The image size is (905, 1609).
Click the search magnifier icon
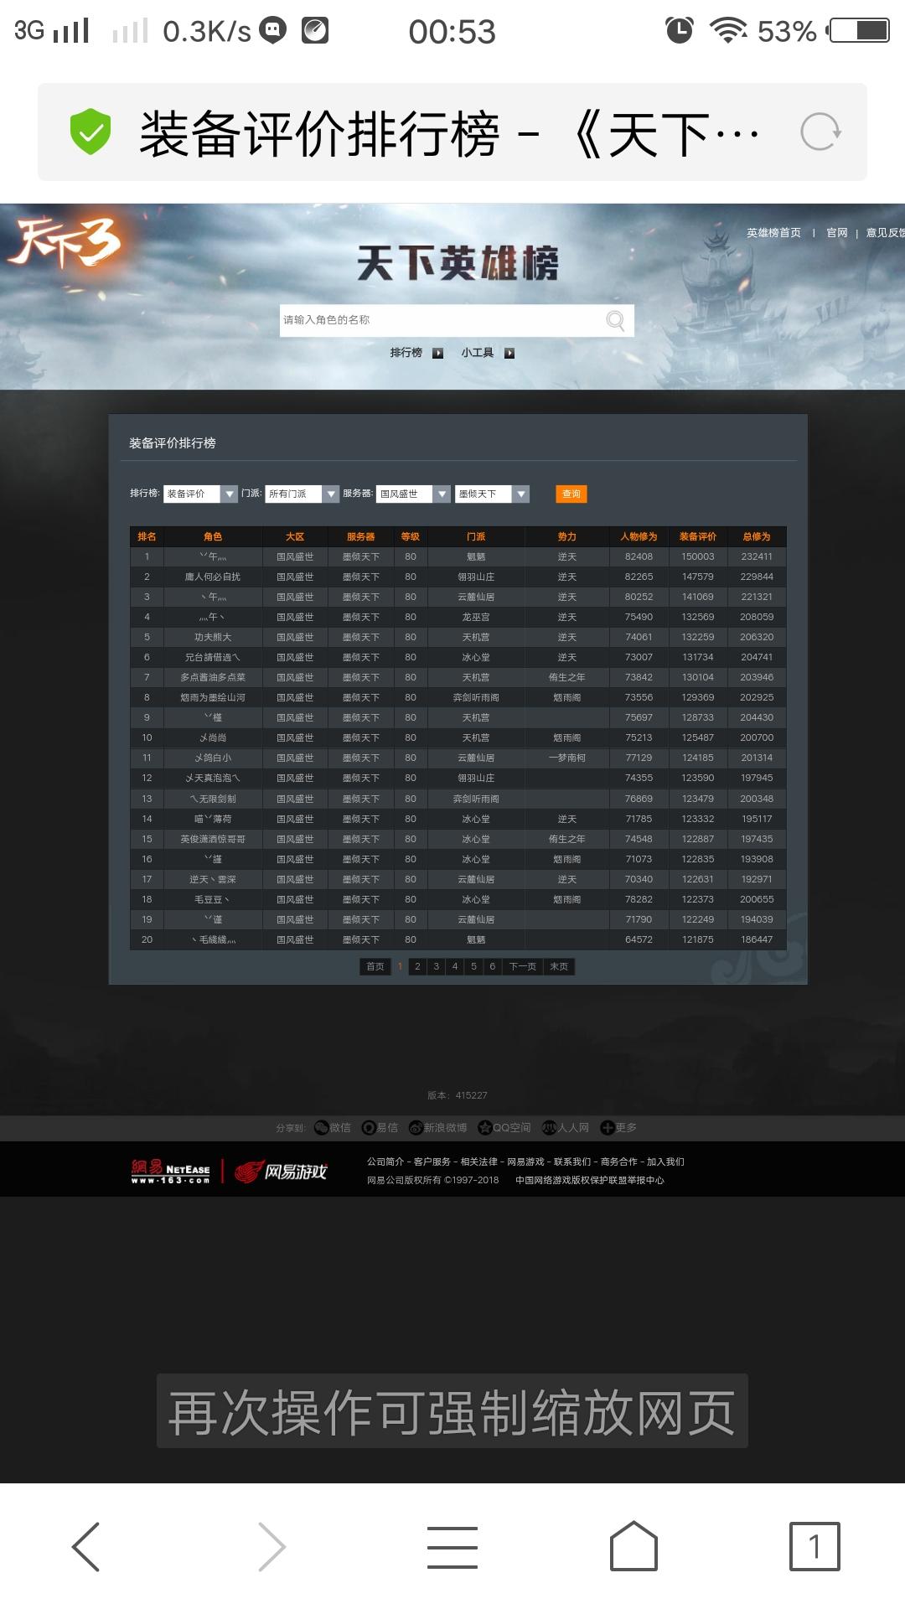pos(615,321)
